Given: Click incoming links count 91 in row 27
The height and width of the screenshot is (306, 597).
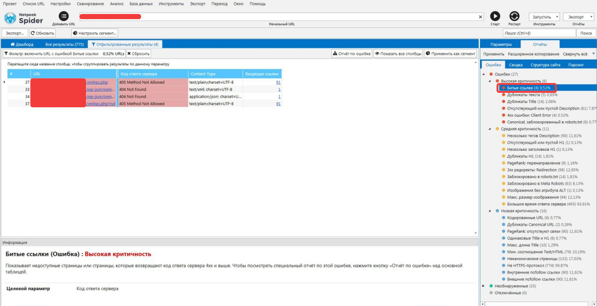Looking at the screenshot, I should coord(278,82).
